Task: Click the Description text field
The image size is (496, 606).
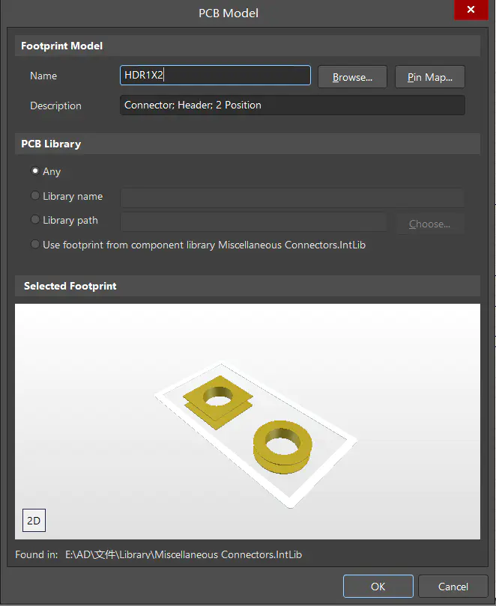Action: 292,105
